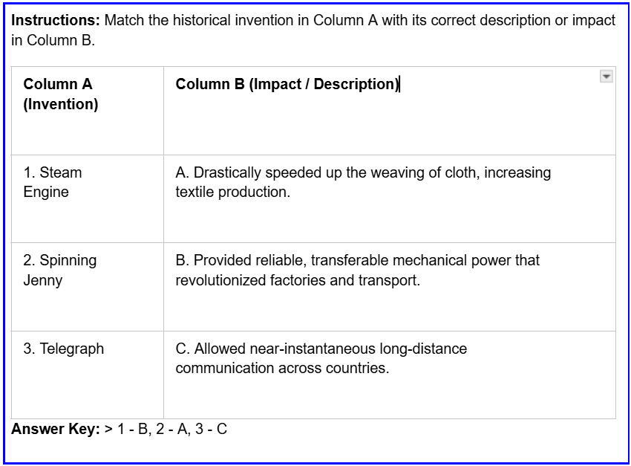Click the Steam Engine cell
This screenshot has width=631, height=466.
(88, 199)
